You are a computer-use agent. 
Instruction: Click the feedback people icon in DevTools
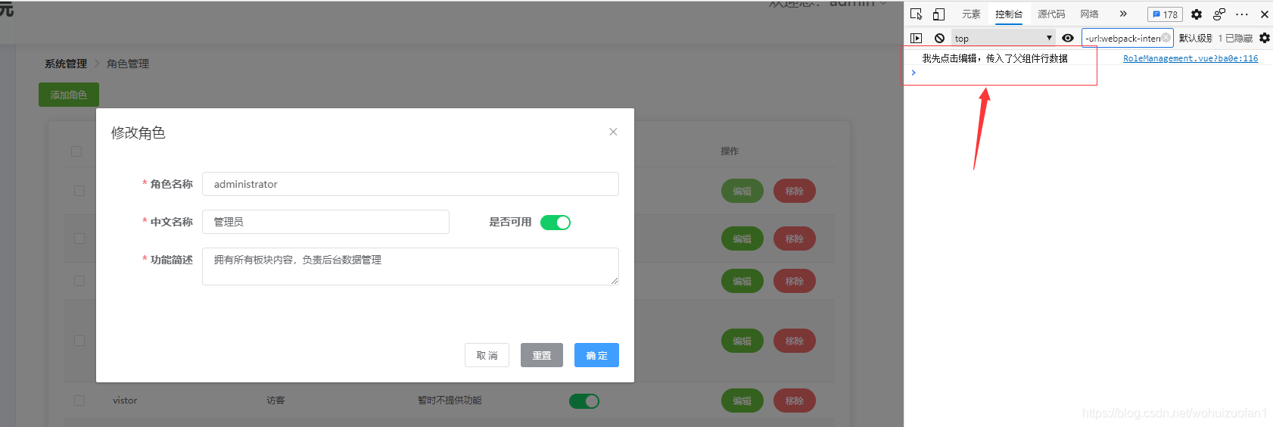(1219, 14)
